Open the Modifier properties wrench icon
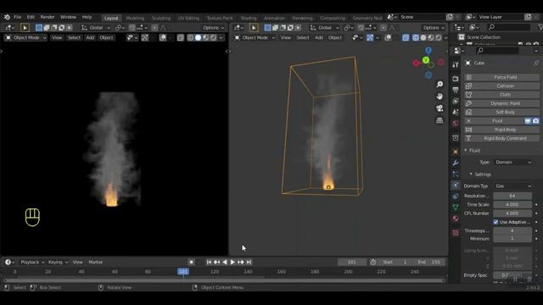 click(x=456, y=163)
